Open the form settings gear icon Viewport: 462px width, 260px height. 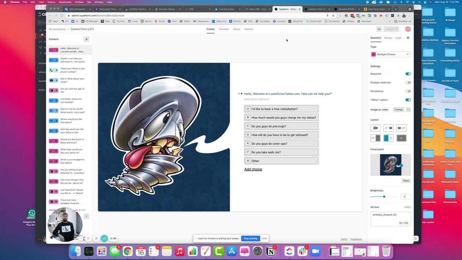pyautogui.click(x=408, y=38)
